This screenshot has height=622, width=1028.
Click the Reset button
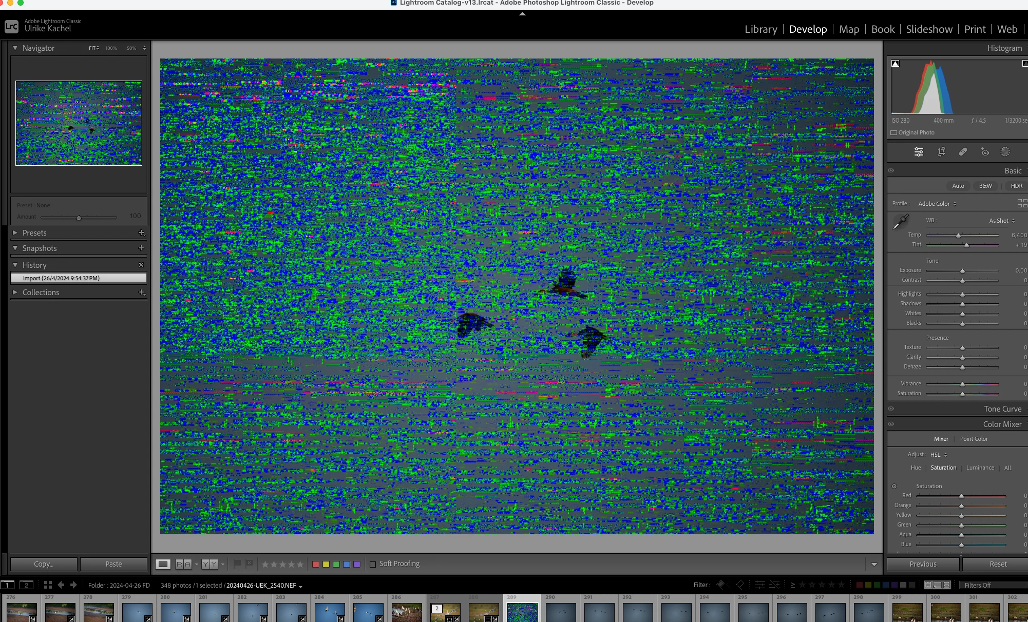tap(998, 564)
